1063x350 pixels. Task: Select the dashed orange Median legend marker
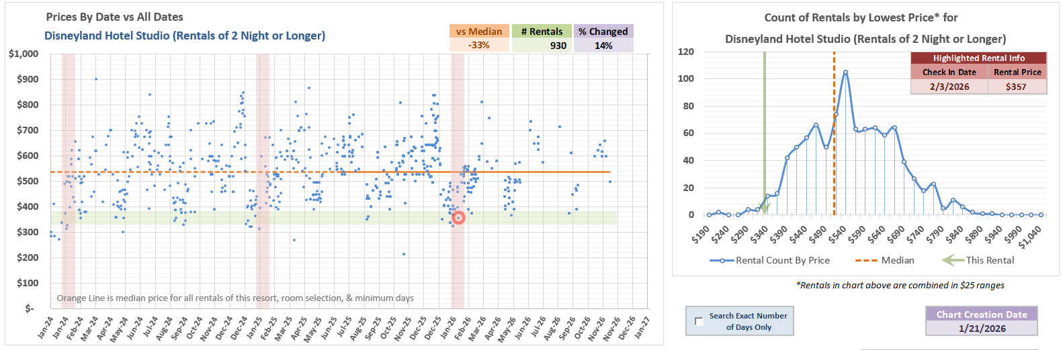pos(866,260)
